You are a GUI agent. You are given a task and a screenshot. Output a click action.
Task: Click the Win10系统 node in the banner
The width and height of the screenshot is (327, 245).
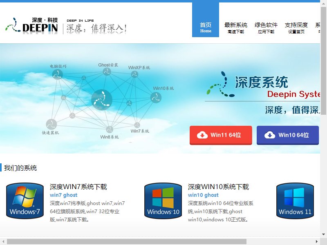point(156,97)
